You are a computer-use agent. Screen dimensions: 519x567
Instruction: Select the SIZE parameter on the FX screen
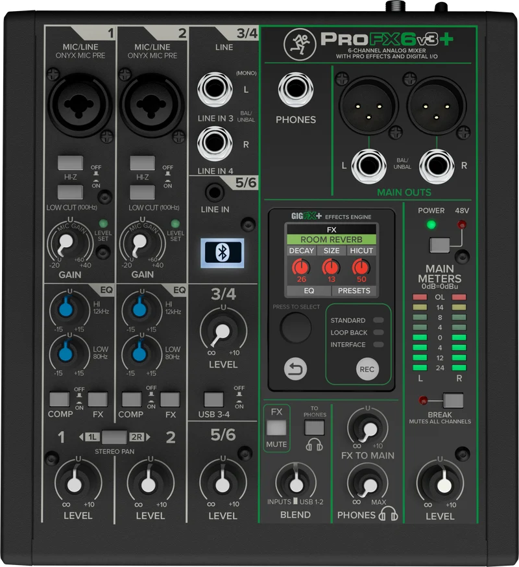click(x=332, y=251)
